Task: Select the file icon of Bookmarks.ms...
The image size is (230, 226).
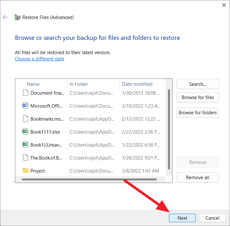Action: coord(26,119)
